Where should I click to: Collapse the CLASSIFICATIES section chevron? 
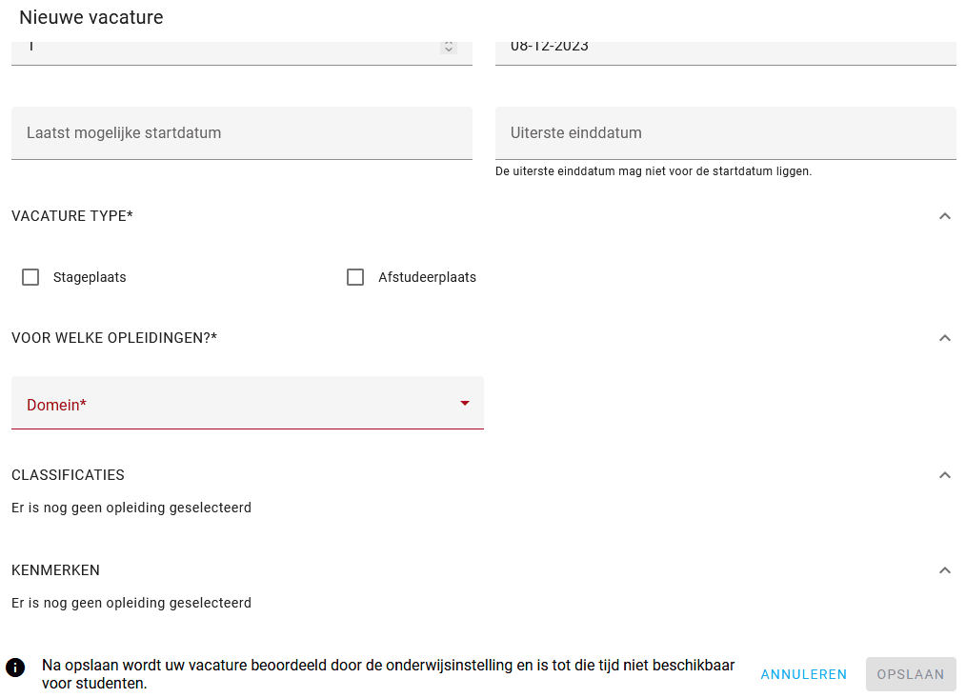944,475
